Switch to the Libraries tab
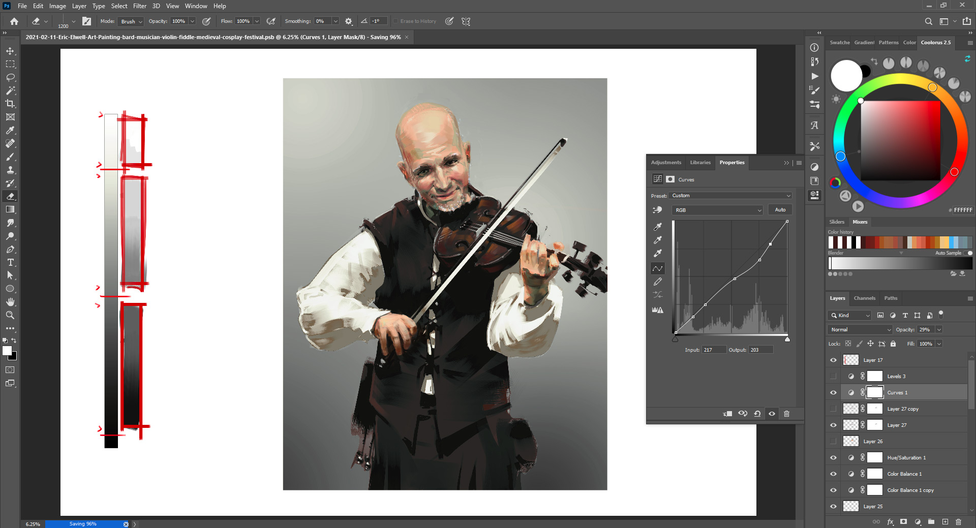This screenshot has width=976, height=528. 700,163
